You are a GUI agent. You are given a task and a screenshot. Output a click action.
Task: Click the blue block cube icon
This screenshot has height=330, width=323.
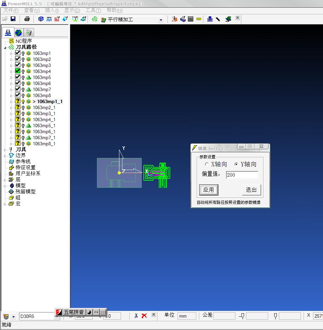[x=41, y=19]
